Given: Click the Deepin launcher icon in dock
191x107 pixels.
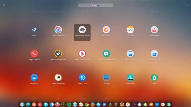Looking at the screenshot, I should point(22,104).
